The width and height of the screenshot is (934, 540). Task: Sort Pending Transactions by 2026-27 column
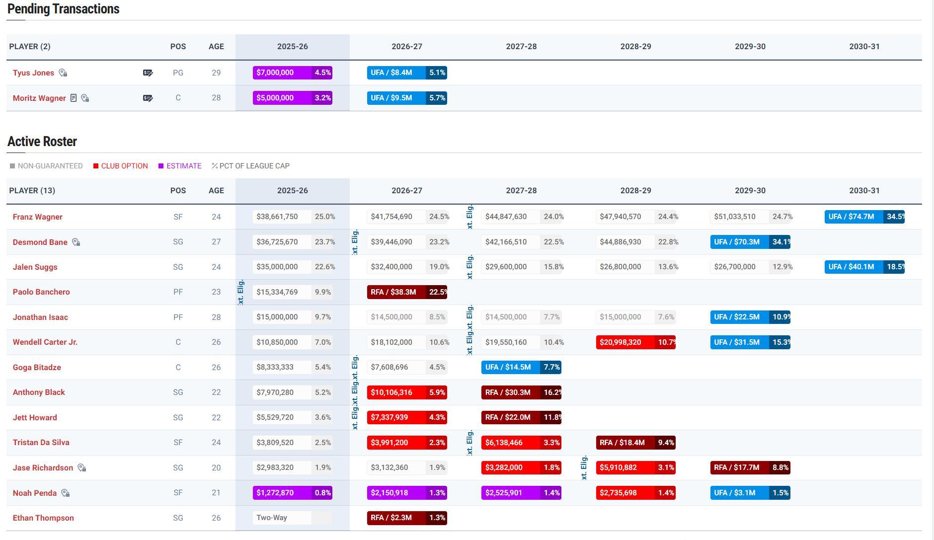click(406, 47)
